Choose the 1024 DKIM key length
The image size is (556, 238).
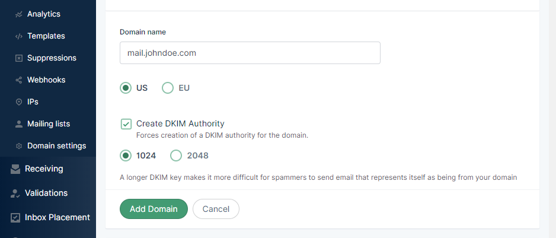126,156
